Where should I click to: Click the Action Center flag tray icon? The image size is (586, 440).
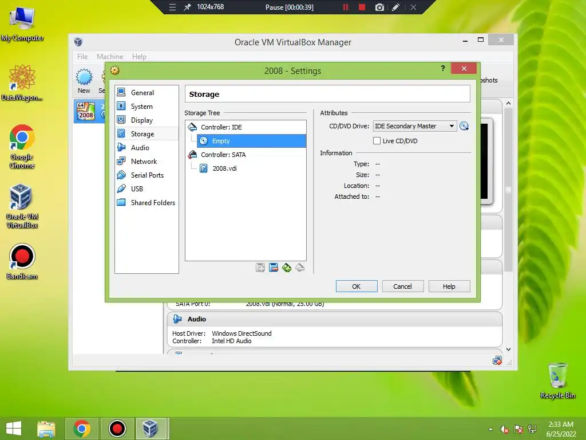point(518,429)
